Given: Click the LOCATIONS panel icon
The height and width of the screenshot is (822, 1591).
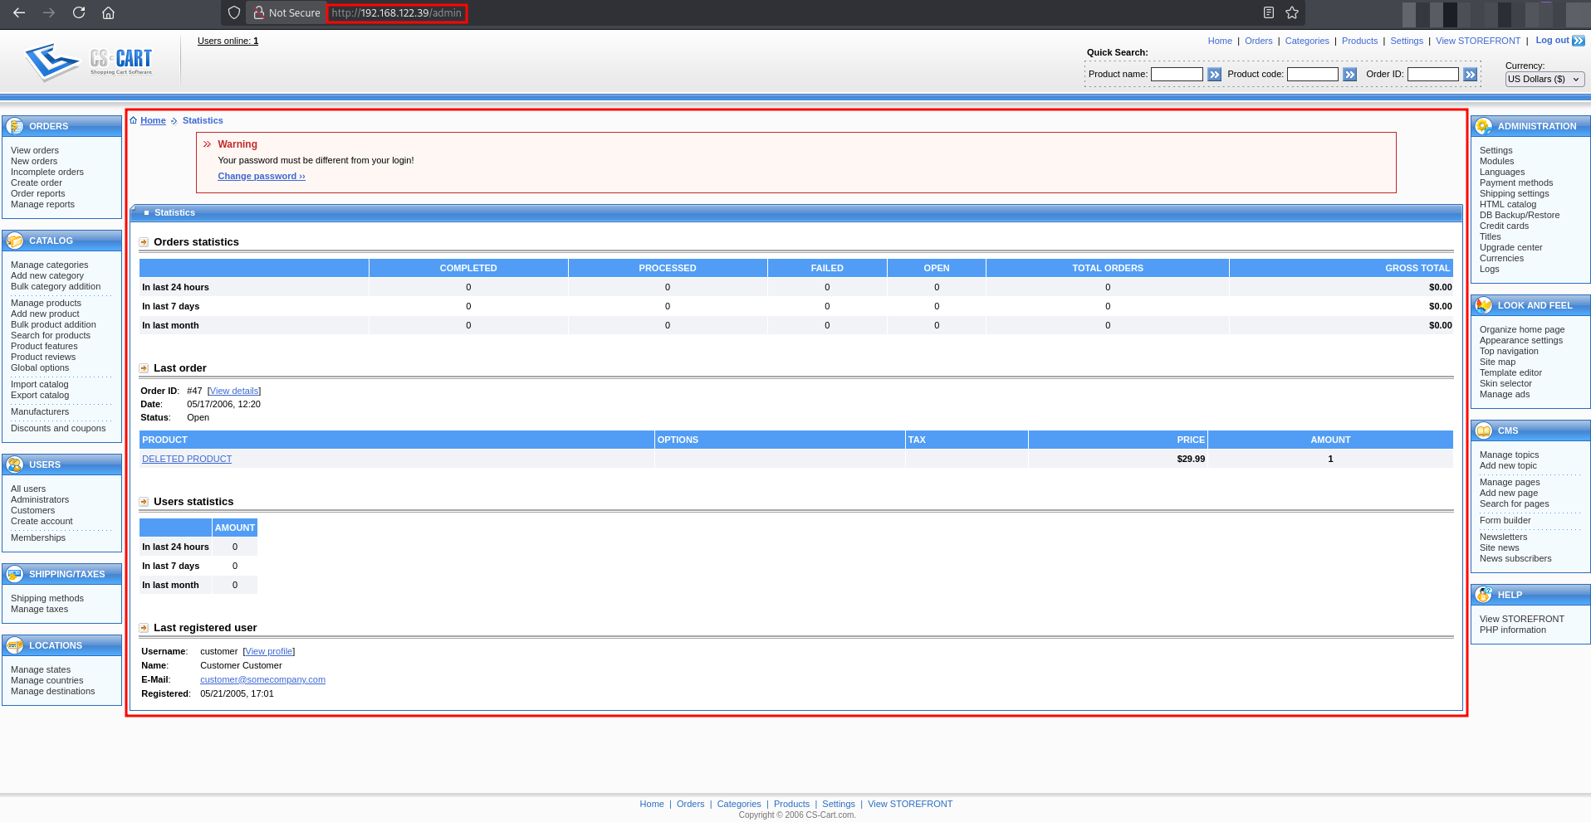Looking at the screenshot, I should point(15,645).
